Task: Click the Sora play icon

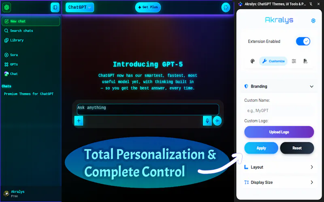Action: [6, 55]
